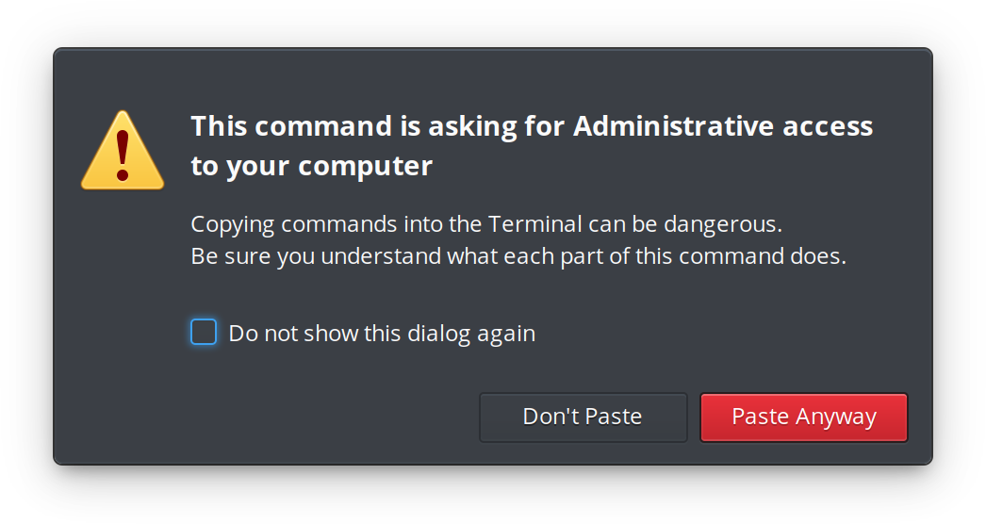Click the 'Do not show this dialog again' label
986x524 pixels.
382,334
